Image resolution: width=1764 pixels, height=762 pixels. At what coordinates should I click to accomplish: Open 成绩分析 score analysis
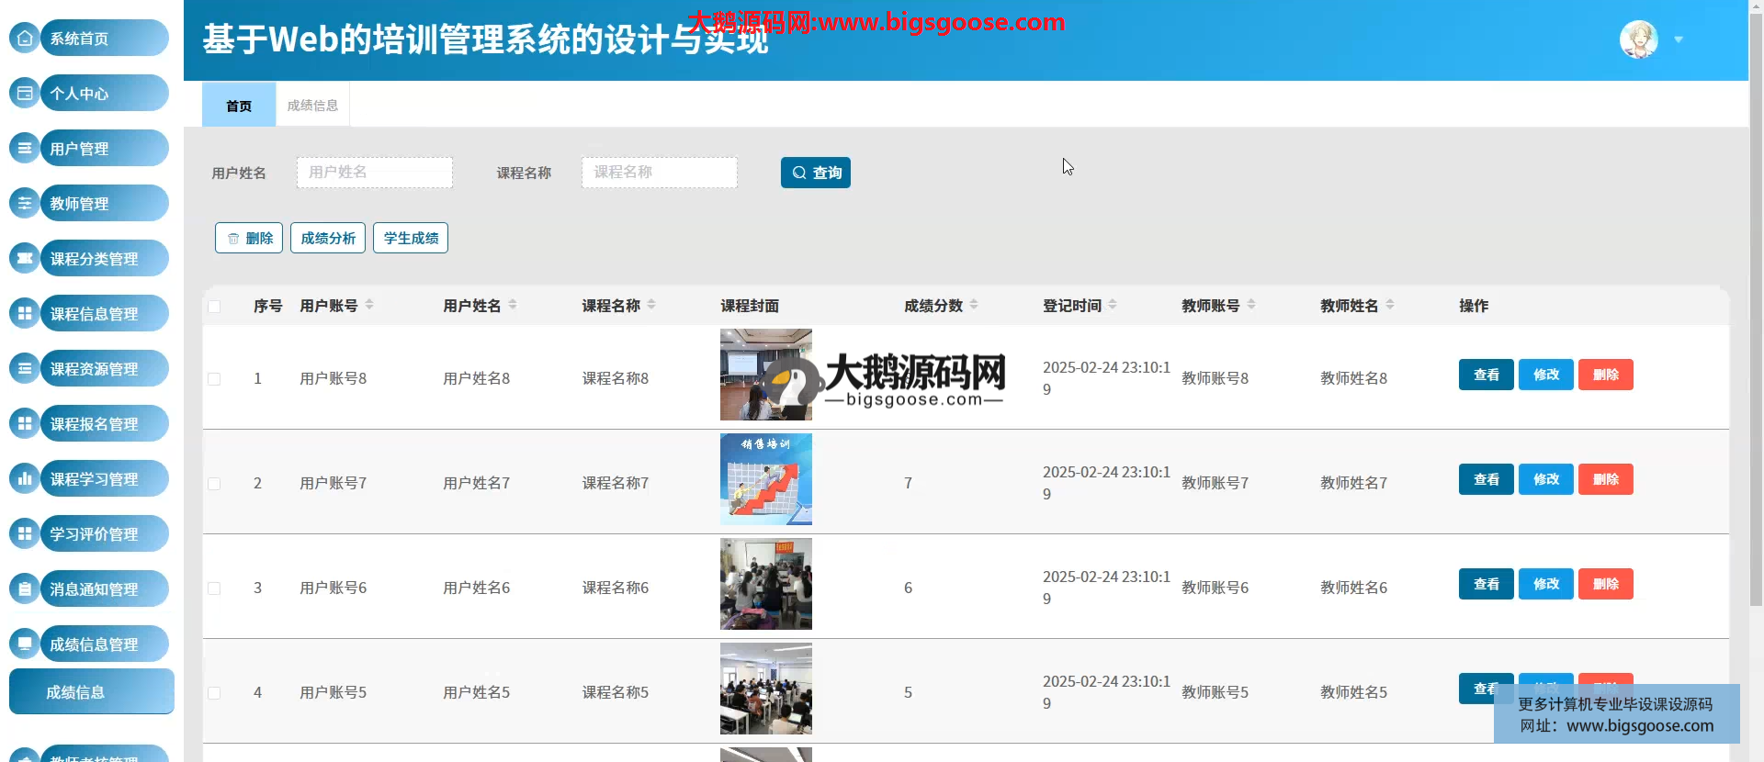tap(328, 238)
